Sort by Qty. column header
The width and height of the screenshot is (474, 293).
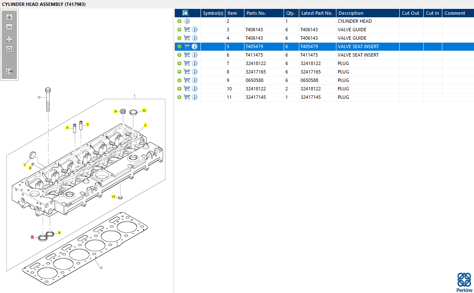(x=291, y=13)
